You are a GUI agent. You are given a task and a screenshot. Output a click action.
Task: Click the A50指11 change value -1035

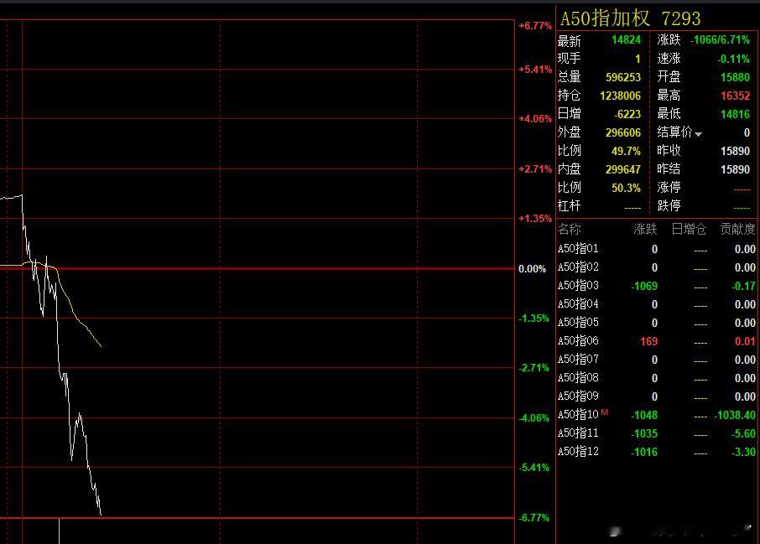click(x=644, y=433)
